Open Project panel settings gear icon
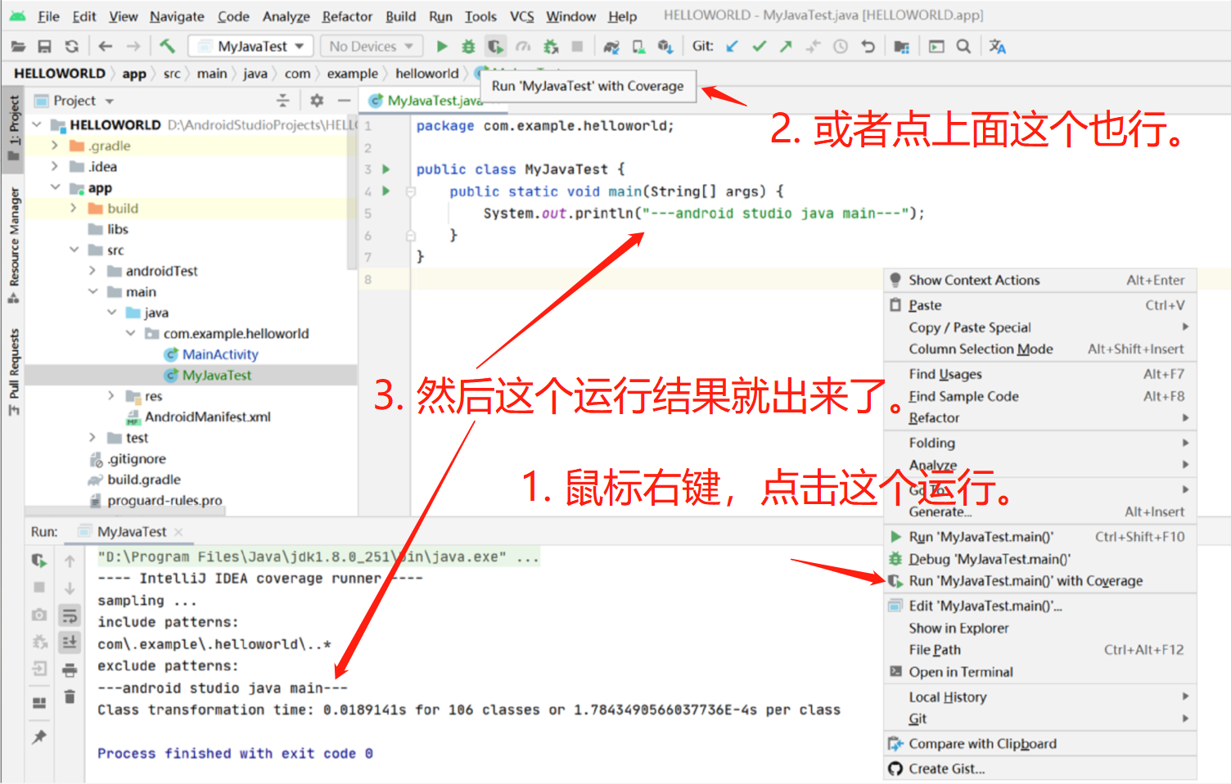1231x784 pixels. tap(316, 100)
